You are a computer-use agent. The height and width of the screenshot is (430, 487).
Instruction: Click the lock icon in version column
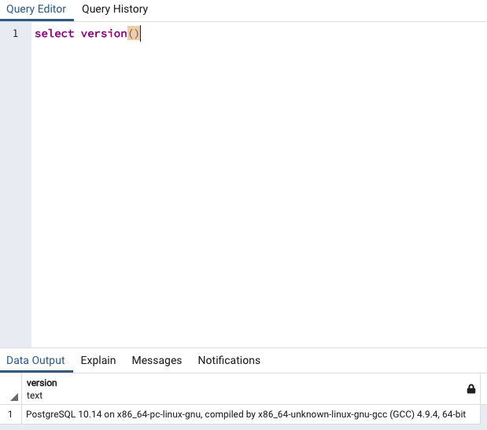coord(470,389)
